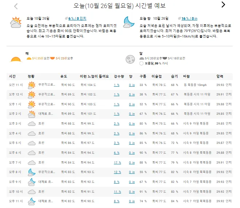
Task: Open 12 % precipitation link at 오후 8 시
Action: coord(117,172)
